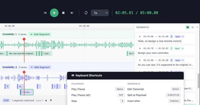
Task: Click the Segments panel scrollbar thumb
Action: point(198,81)
